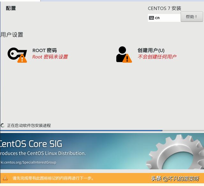This screenshot has width=204, height=186.
Task: Click the blue installation progress bar
Action: tap(81, 130)
